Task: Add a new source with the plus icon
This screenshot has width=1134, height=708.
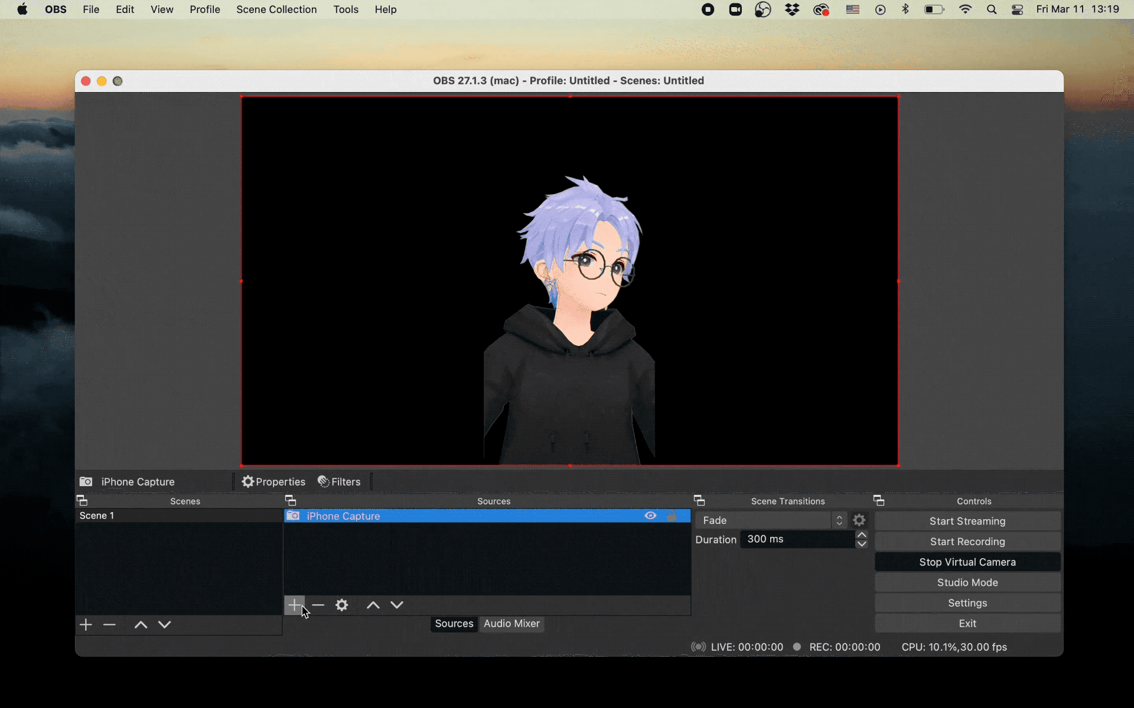Action: click(x=295, y=605)
